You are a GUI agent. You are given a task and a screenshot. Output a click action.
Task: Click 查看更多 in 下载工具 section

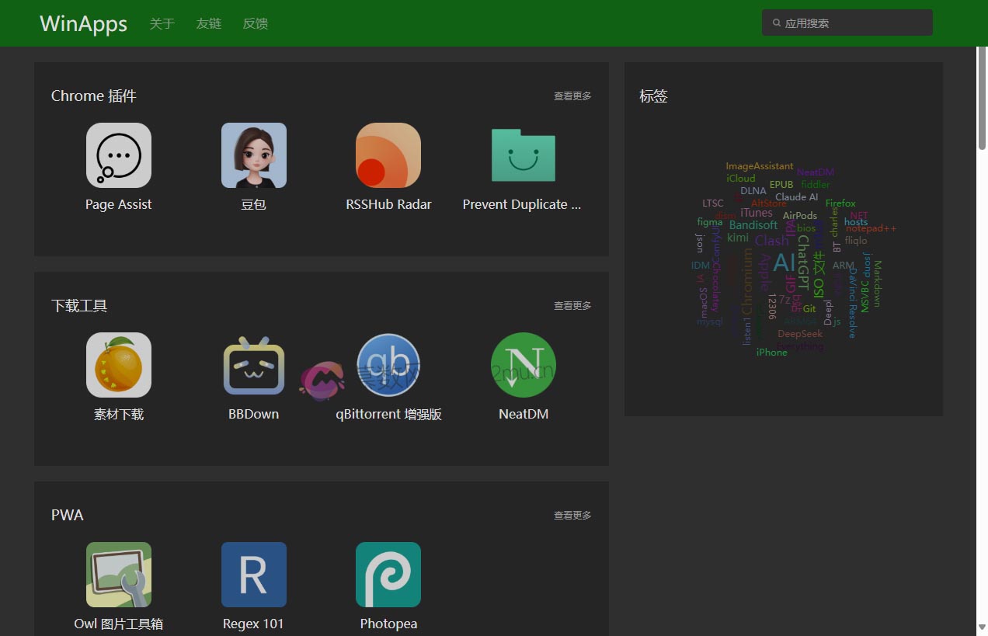(572, 306)
